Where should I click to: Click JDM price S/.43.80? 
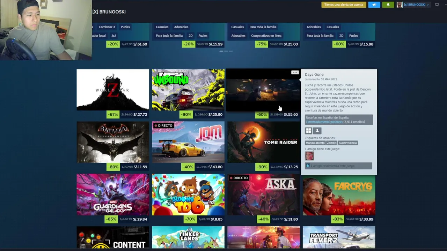pyautogui.click(x=215, y=167)
